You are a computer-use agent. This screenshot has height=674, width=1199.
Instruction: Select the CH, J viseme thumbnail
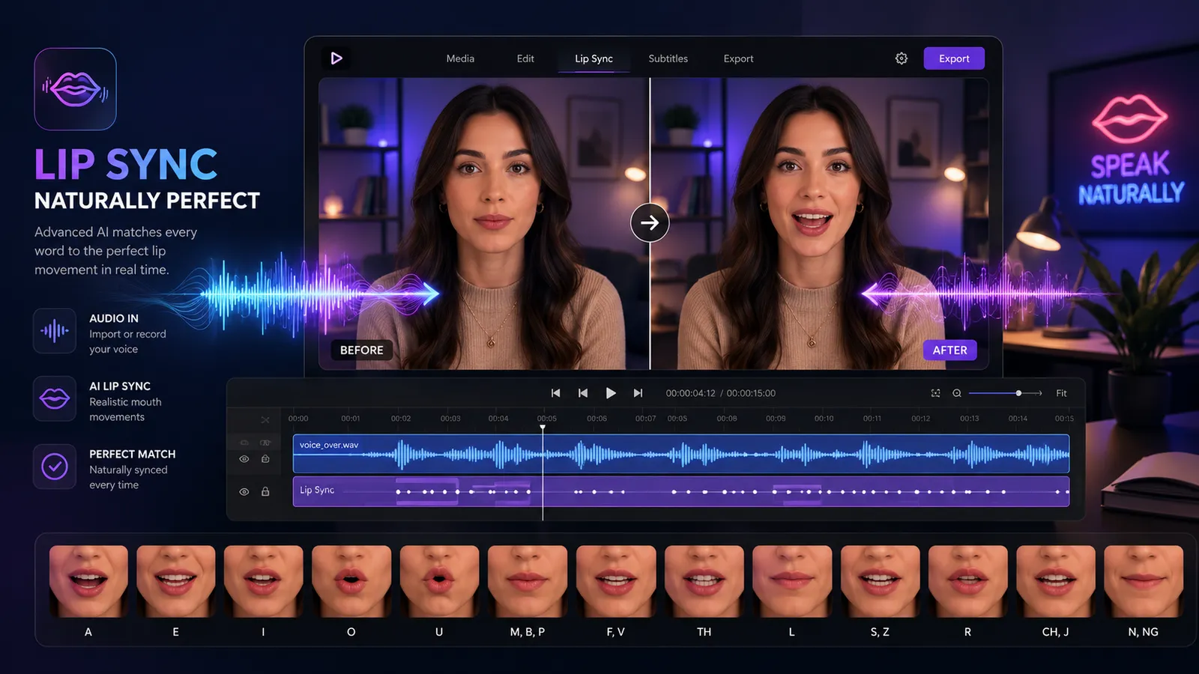[x=1056, y=581]
